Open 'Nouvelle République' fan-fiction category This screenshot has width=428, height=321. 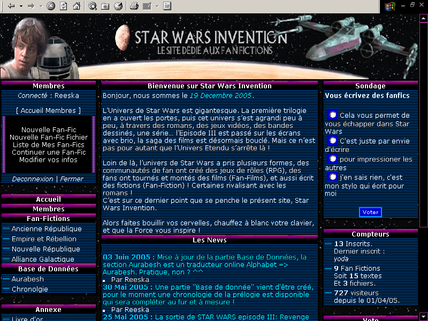click(46, 249)
